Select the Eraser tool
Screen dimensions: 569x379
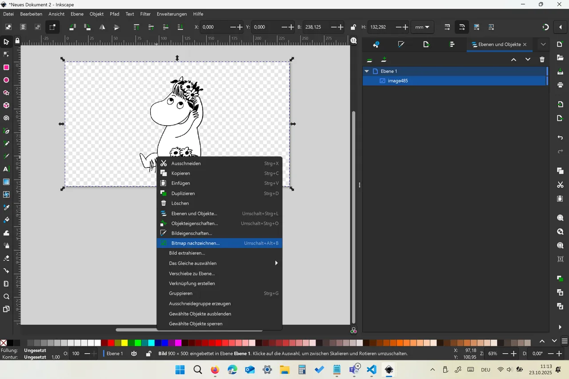pyautogui.click(x=6, y=258)
